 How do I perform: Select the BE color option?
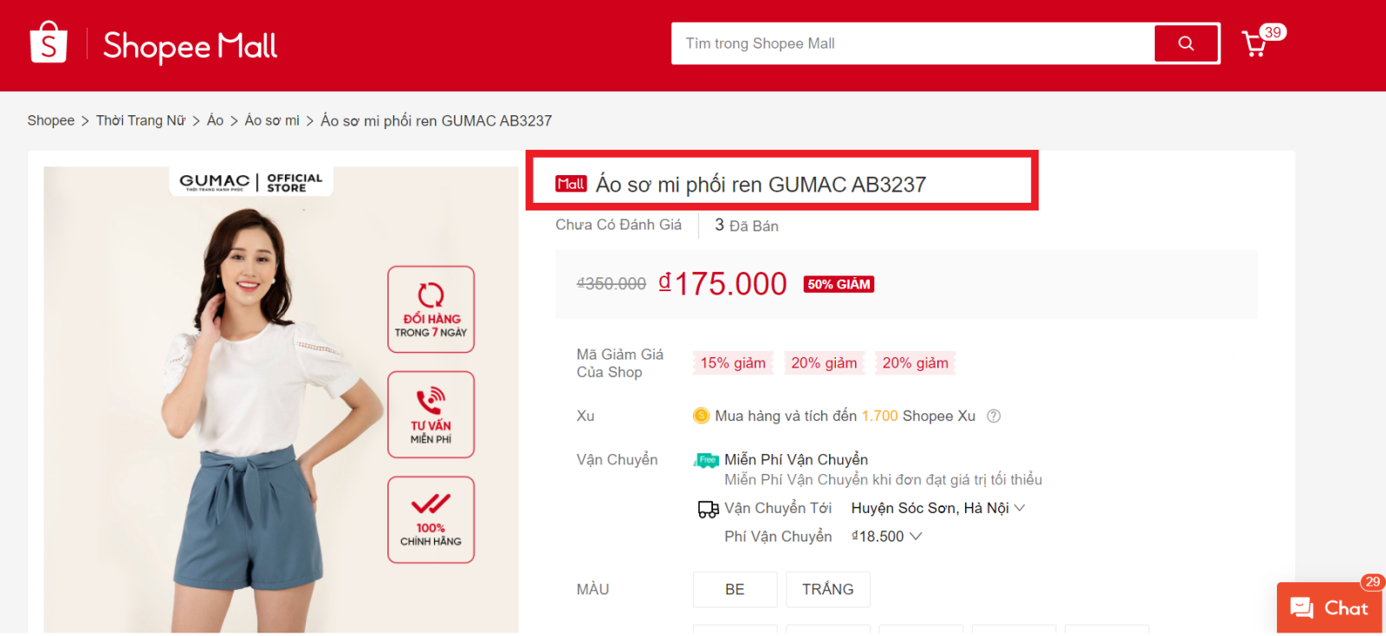[735, 589]
